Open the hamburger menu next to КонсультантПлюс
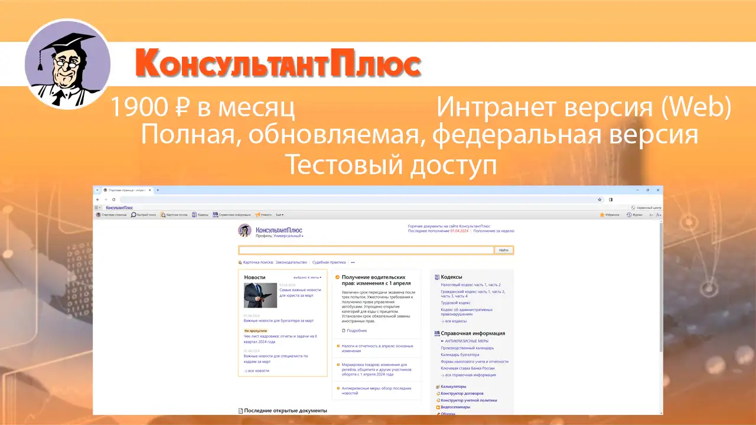The height and width of the screenshot is (425, 756). [97, 208]
